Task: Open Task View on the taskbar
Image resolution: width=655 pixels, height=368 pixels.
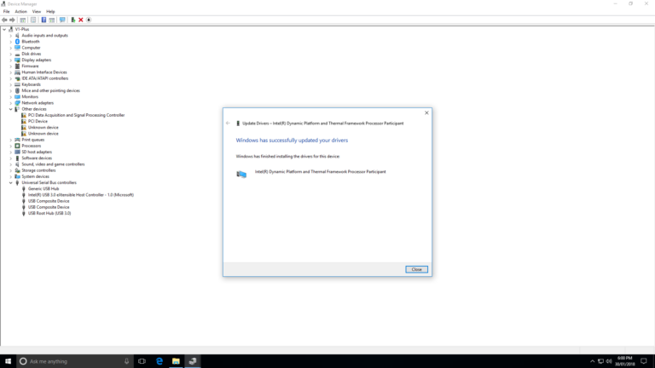Action: click(142, 361)
